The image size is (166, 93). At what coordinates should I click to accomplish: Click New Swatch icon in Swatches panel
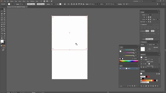point(155,86)
